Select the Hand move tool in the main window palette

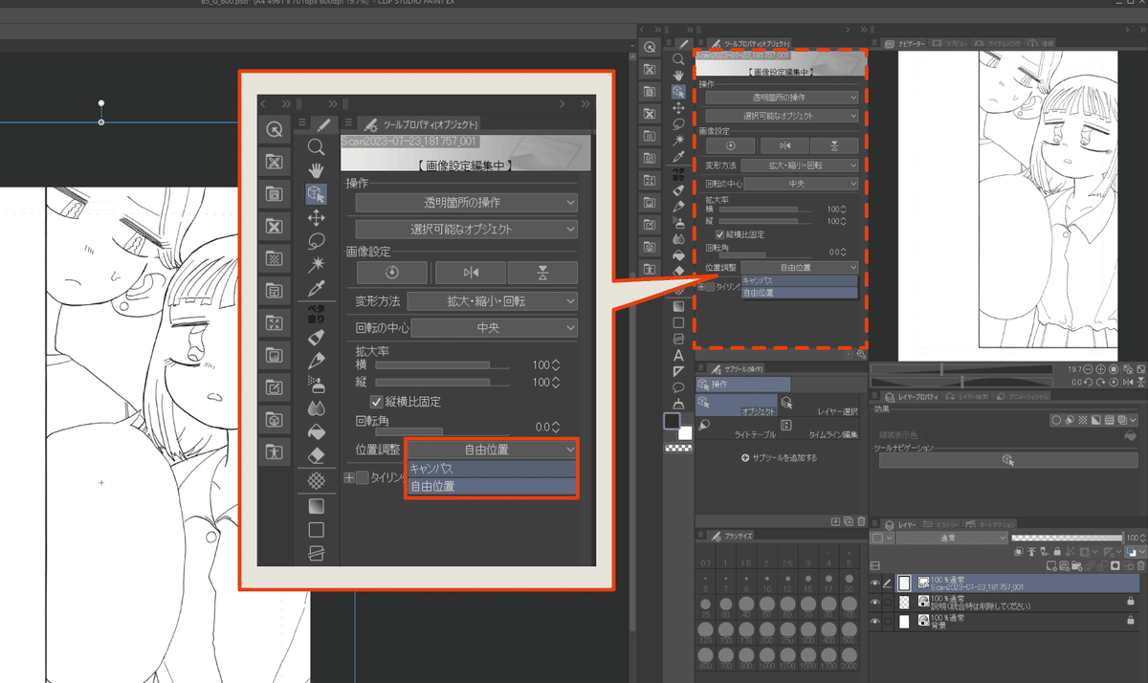678,76
